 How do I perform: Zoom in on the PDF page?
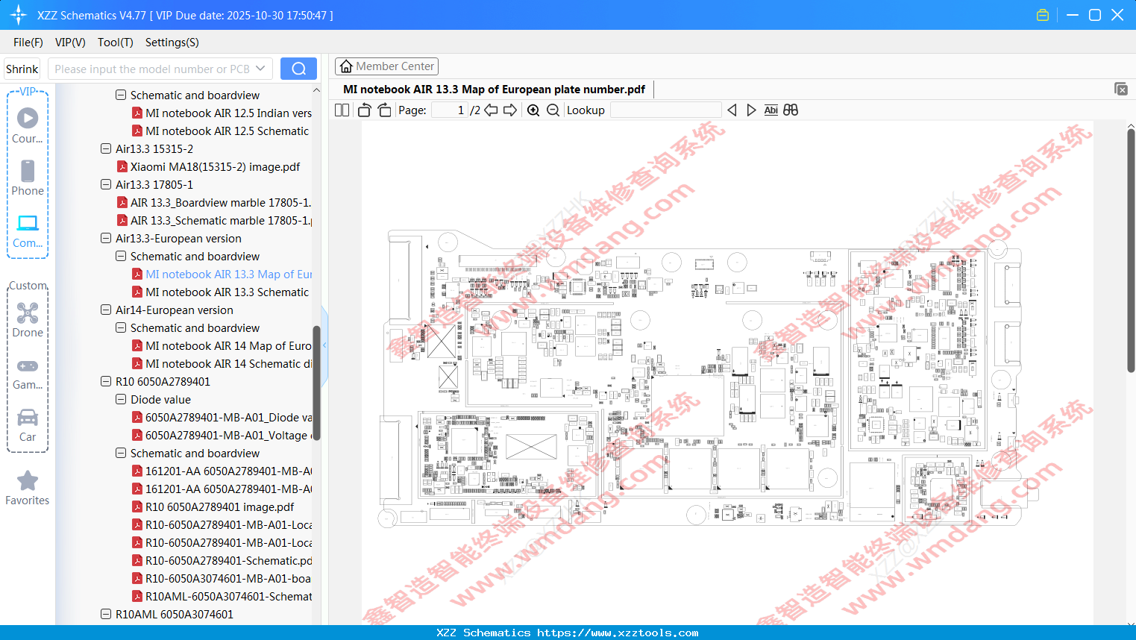[533, 110]
